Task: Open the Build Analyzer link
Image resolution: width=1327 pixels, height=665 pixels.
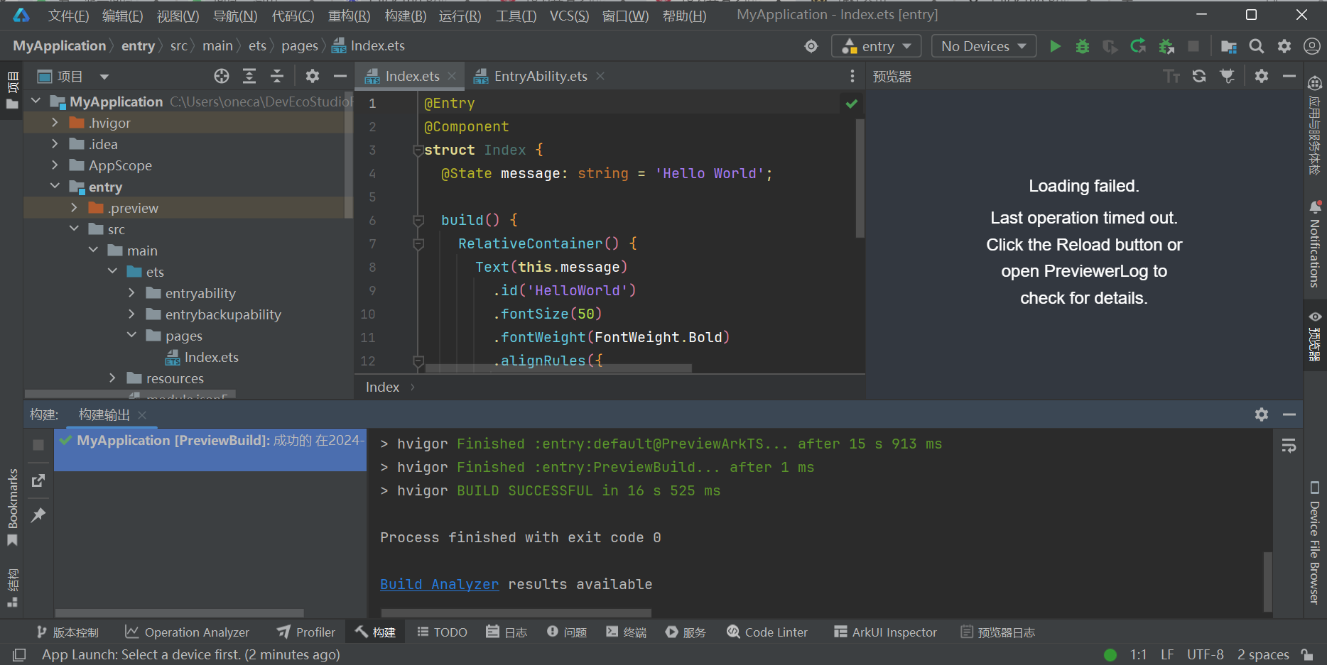Action: 440,584
